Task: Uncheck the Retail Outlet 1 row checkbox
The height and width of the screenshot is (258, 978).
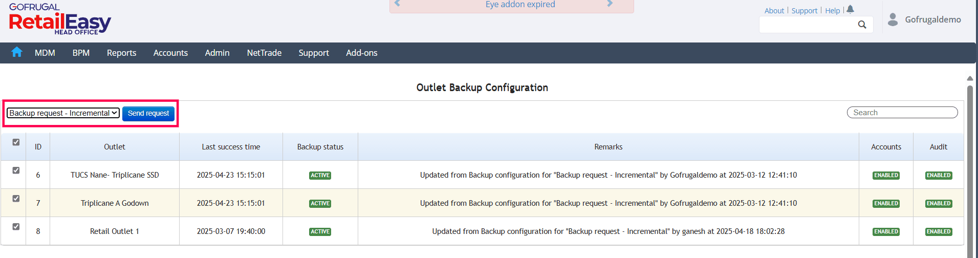Action: tap(16, 227)
